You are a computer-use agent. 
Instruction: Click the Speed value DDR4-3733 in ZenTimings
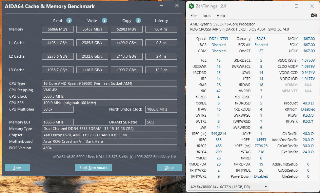(x=219, y=39)
